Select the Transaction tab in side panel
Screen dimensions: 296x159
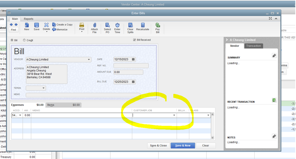tap(253, 46)
